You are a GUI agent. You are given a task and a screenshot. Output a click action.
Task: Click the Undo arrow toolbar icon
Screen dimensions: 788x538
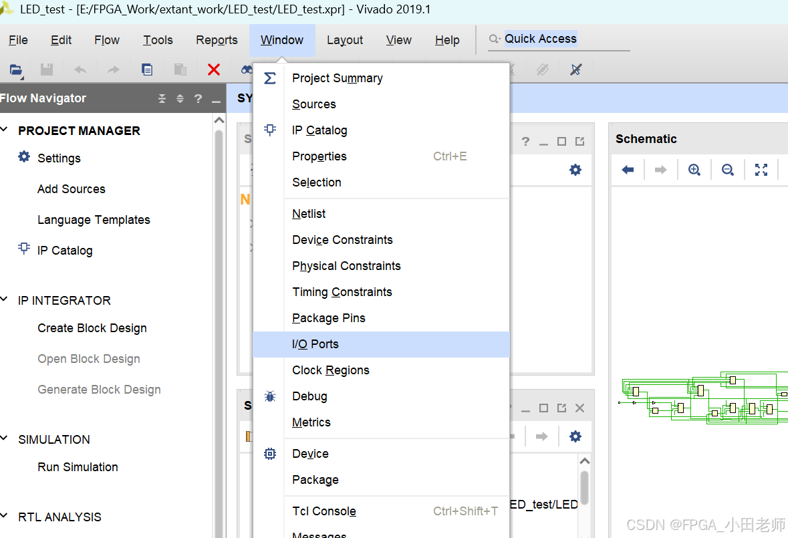80,70
